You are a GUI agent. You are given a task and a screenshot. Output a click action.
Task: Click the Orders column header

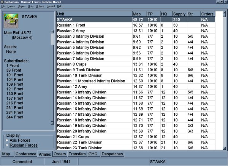(208, 14)
